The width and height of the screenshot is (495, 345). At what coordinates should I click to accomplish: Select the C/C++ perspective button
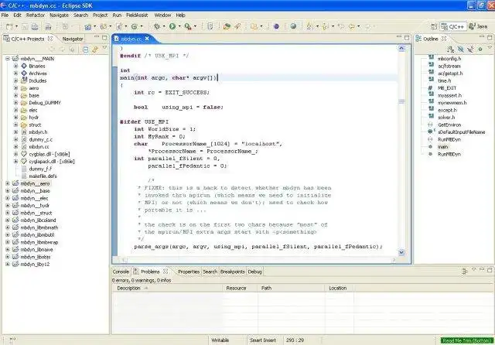pos(453,26)
